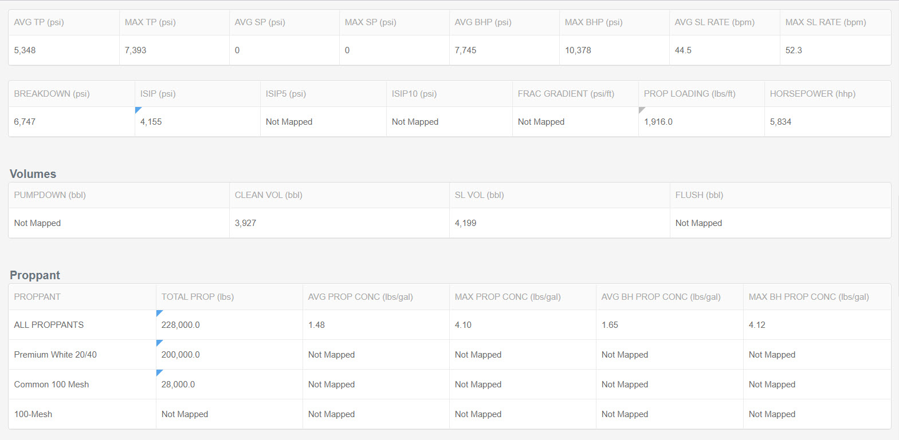899x440 pixels.
Task: Click the CLEAN VOL value 3,927
Action: click(245, 223)
